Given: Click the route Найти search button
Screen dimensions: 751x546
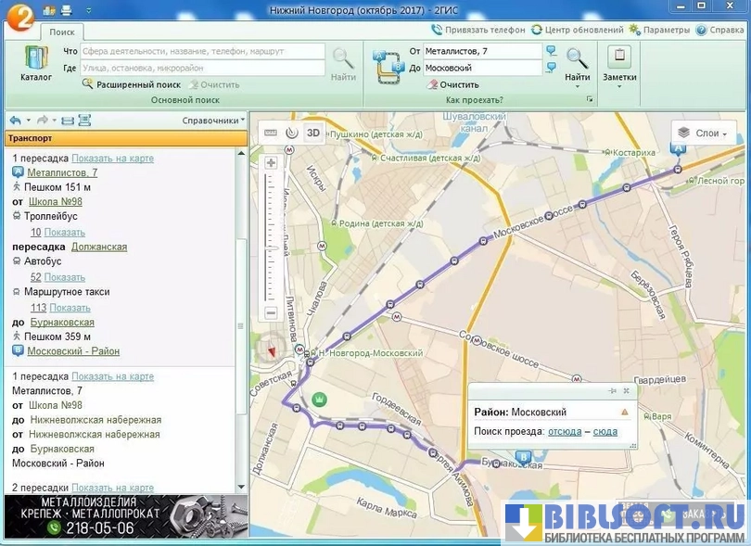Looking at the screenshot, I should pos(577,61).
